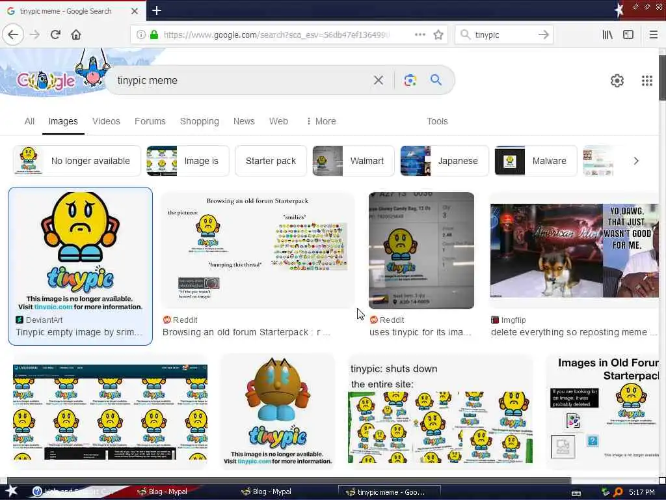The width and height of the screenshot is (666, 500).
Task: Select the 'Image is' suggestion chip
Action: 188,161
